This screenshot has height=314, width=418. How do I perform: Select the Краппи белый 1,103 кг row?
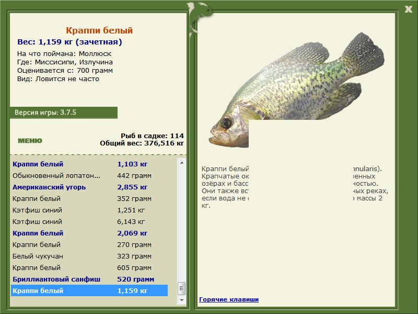click(89, 164)
